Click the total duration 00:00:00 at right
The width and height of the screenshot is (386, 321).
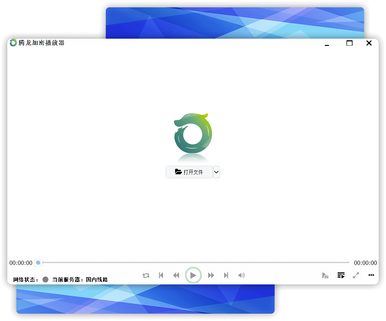click(365, 263)
